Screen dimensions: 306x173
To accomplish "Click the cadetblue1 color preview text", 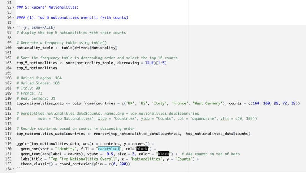I will [x=109, y=149].
